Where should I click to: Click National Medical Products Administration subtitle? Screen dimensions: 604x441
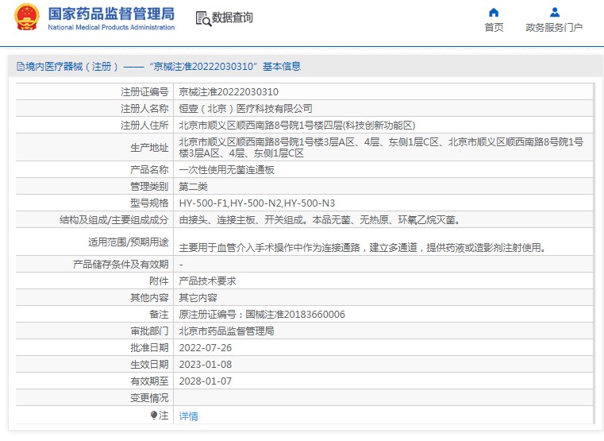(x=111, y=27)
